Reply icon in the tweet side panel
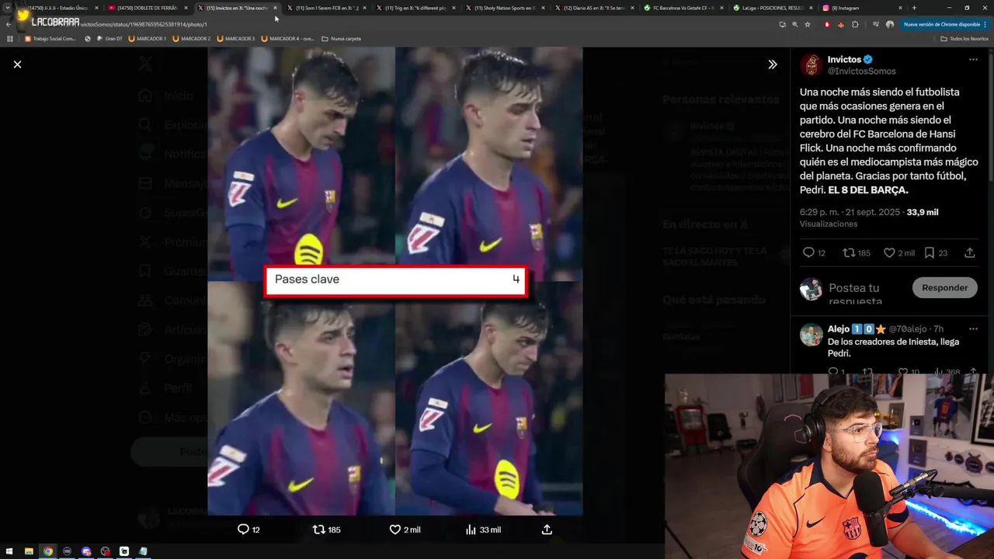994x559 pixels. [808, 253]
